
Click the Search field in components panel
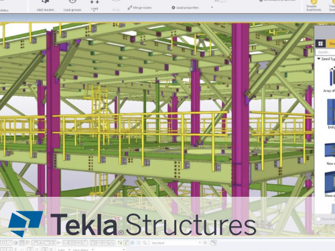point(326,52)
